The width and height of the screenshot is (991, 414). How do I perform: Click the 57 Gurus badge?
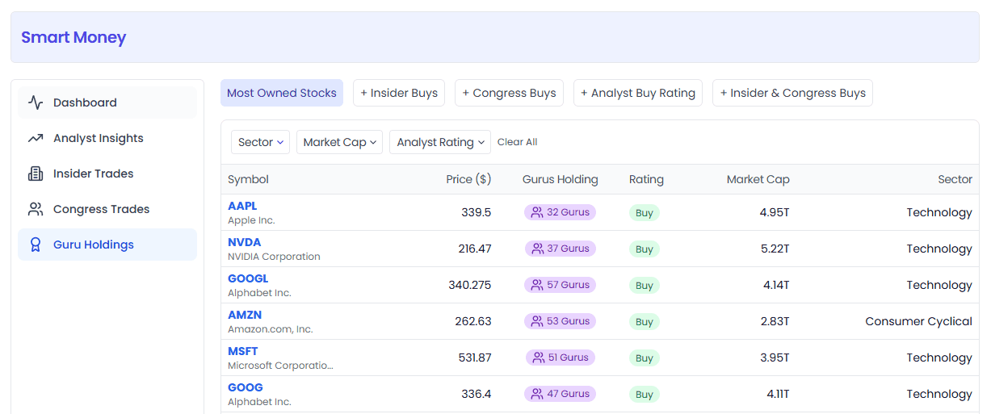tap(561, 285)
